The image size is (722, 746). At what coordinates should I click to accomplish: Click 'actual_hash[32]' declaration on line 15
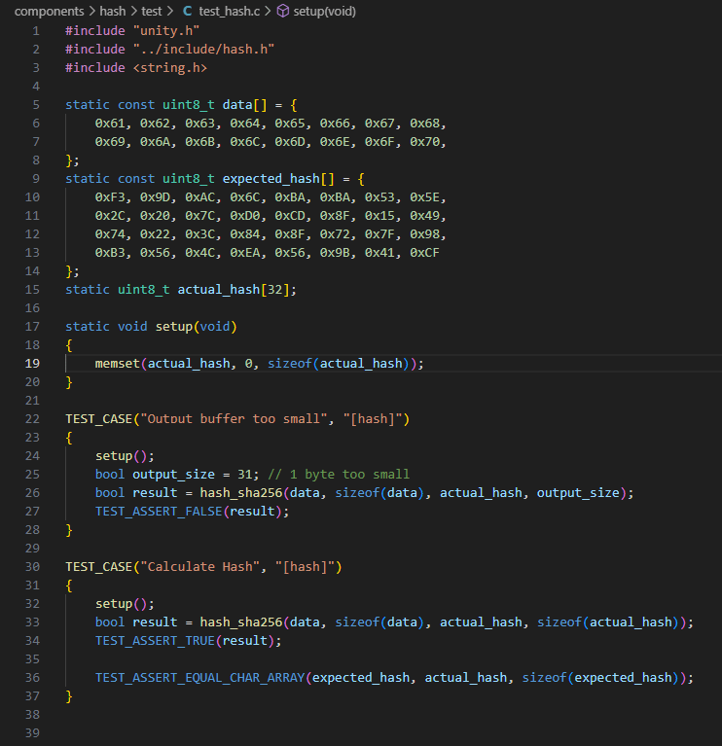(x=234, y=290)
